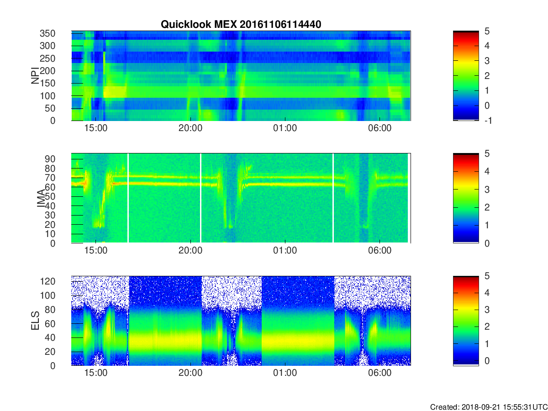Click the 01:00 time label under IMA plot
The height and width of the screenshot is (411, 548).
coord(285,250)
